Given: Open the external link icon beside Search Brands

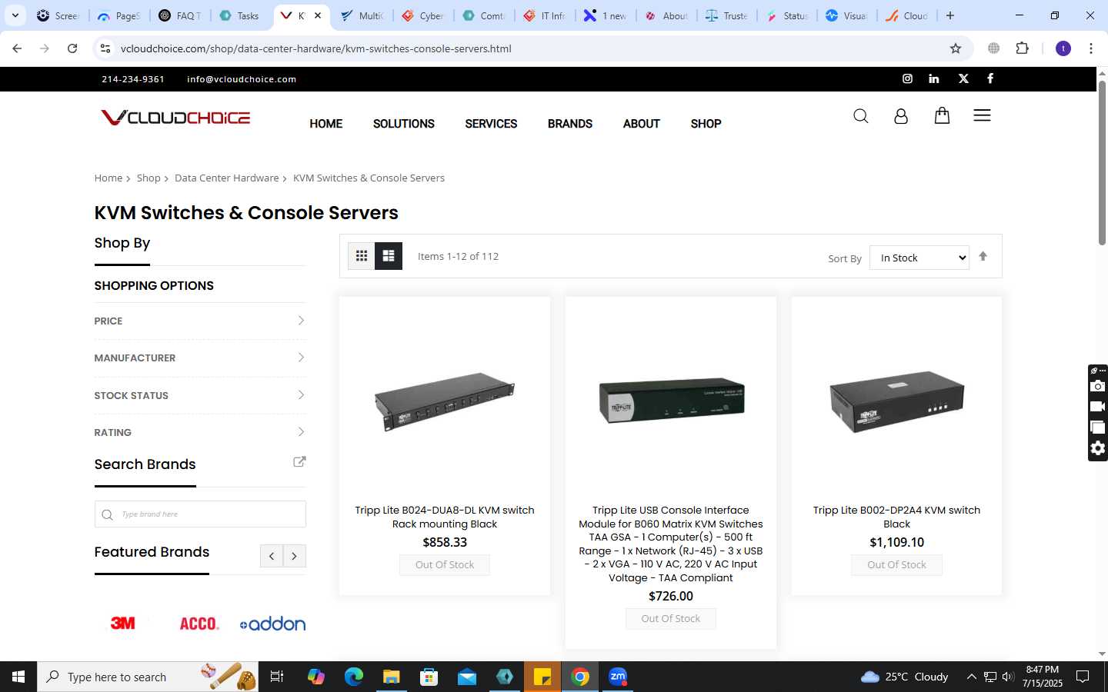Looking at the screenshot, I should pos(299,462).
